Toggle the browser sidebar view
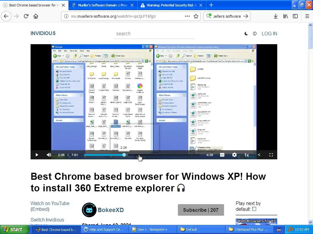 pyautogui.click(x=295, y=16)
